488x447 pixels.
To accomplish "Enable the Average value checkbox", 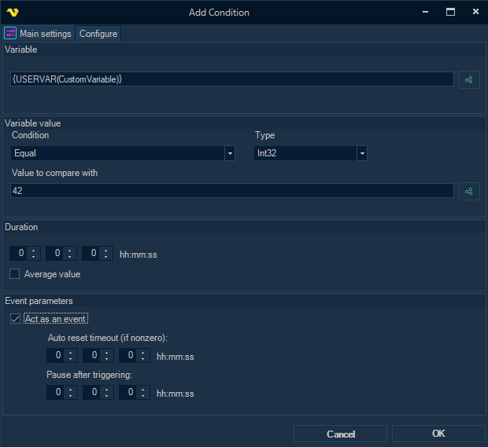I will click(x=15, y=274).
